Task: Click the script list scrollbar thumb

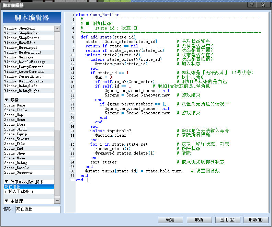Action: click(x=57, y=163)
